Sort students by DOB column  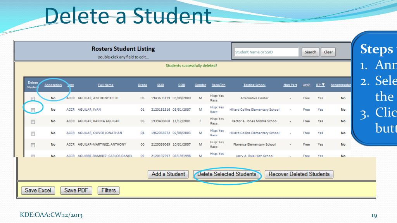tap(181, 85)
